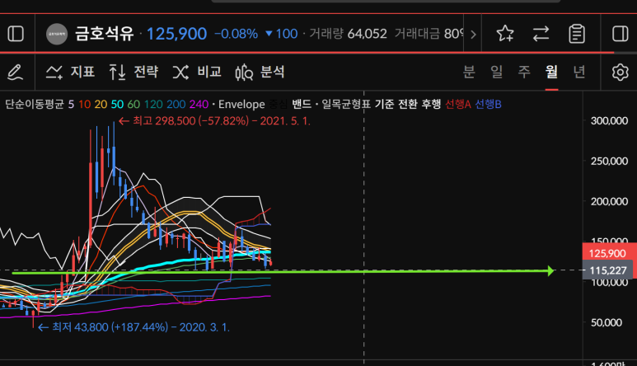Switch chart to 주 weekly interval

tap(524, 72)
